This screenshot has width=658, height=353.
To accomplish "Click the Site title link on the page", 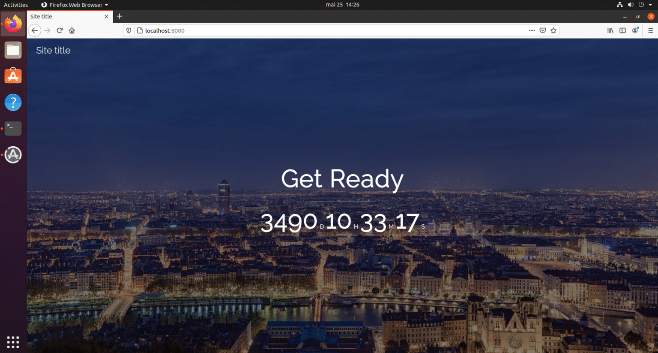I will pos(53,50).
